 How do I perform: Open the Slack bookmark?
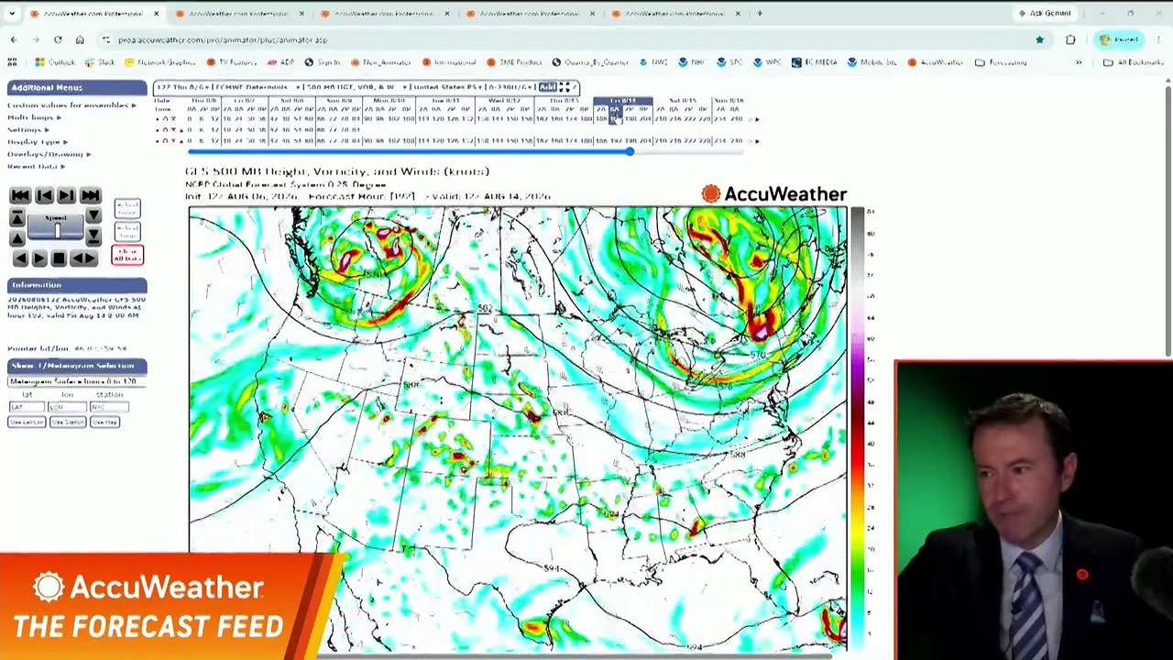pos(99,62)
